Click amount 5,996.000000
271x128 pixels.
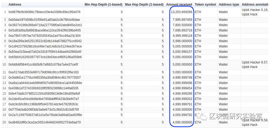pyautogui.click(x=182, y=41)
